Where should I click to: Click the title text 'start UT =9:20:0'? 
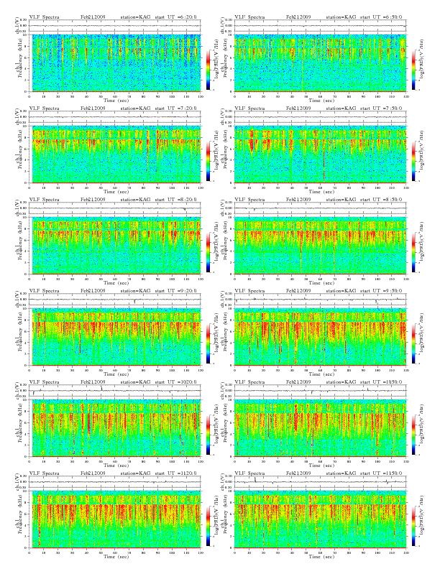point(175,291)
